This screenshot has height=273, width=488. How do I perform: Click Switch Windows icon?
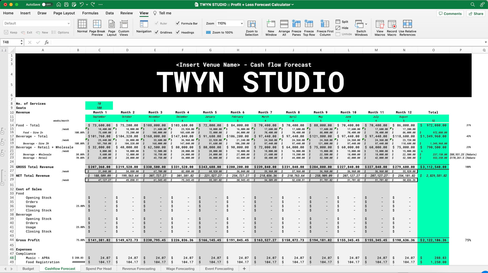coord(359,24)
